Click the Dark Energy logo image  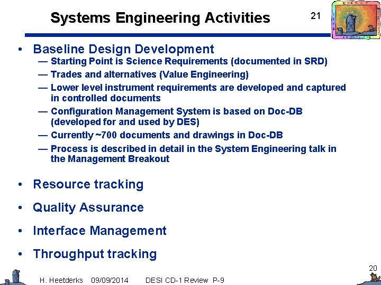click(356, 20)
